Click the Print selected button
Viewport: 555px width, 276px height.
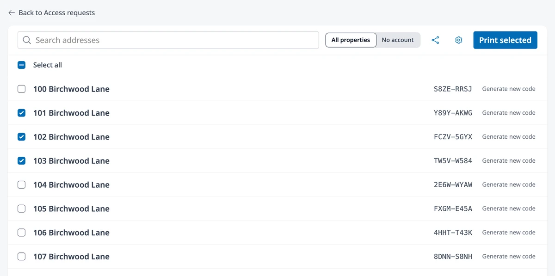505,40
